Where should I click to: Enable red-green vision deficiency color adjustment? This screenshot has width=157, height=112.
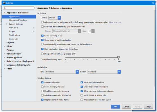[42, 22]
